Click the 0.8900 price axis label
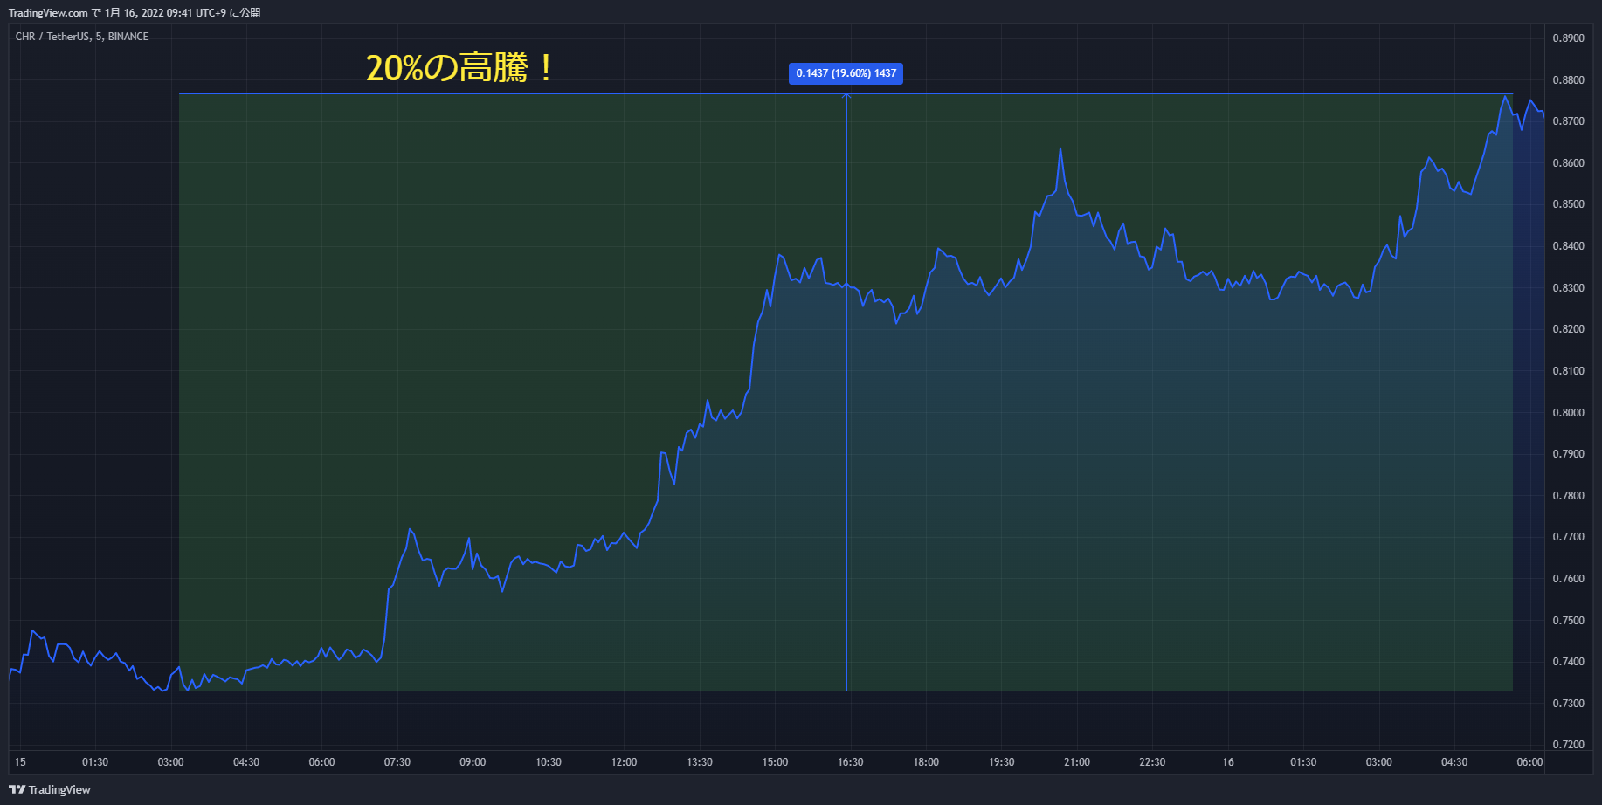 coord(1568,38)
